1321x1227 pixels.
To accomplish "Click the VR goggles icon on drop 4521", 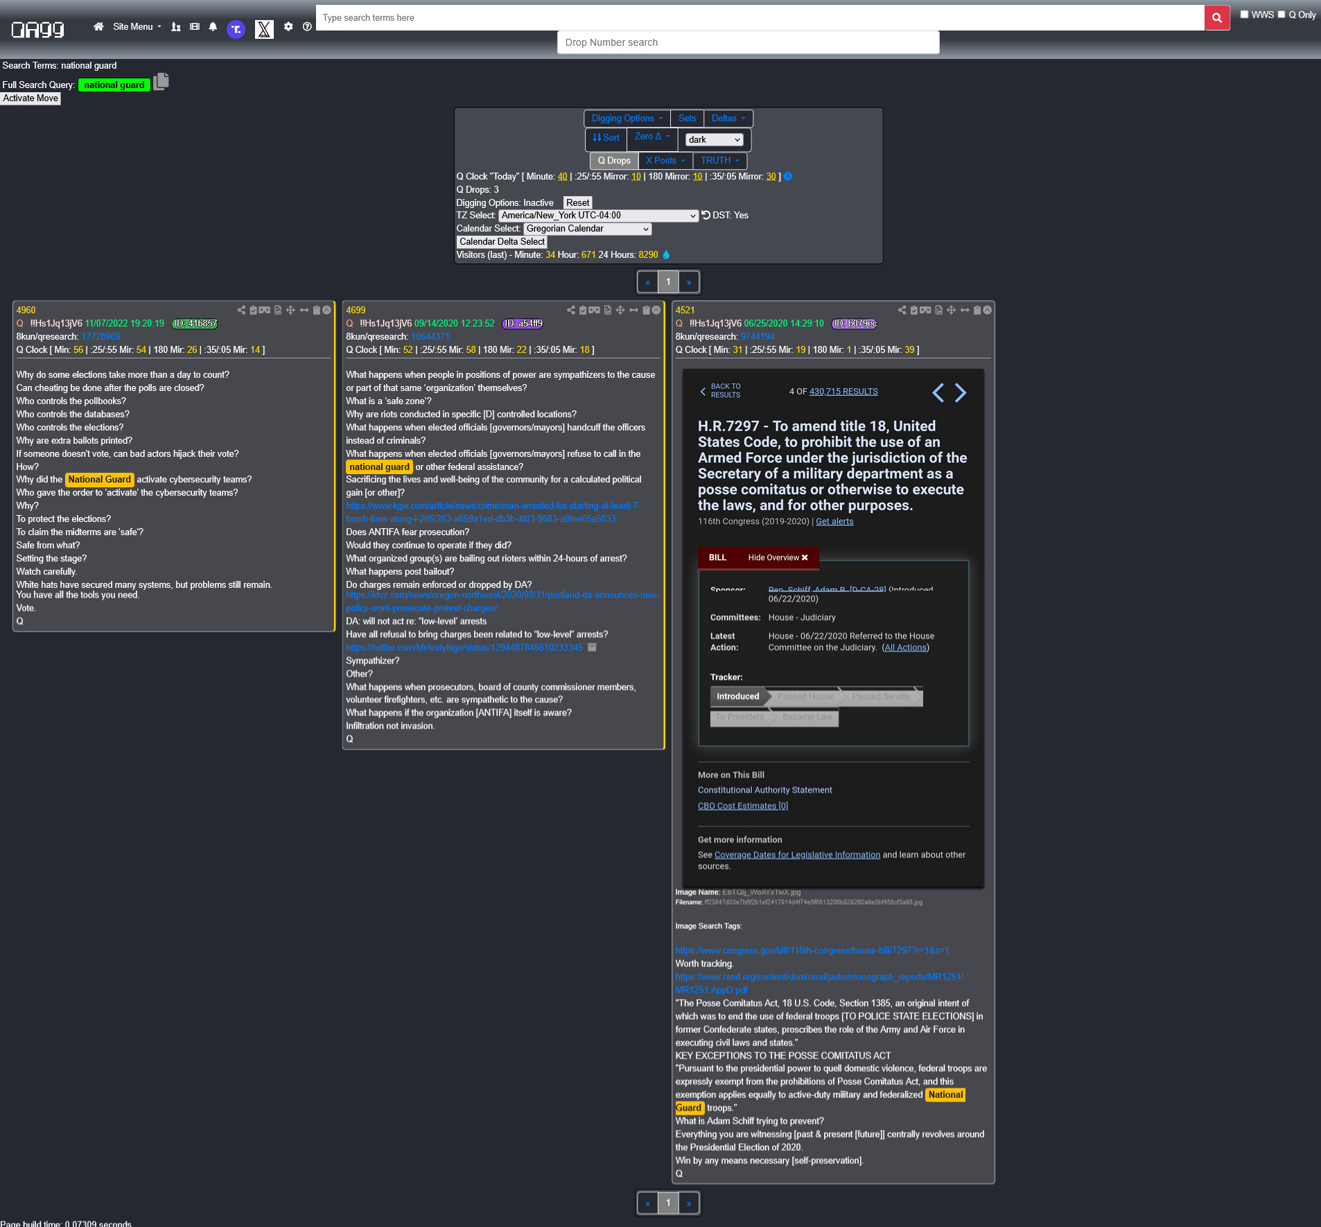I will click(925, 311).
